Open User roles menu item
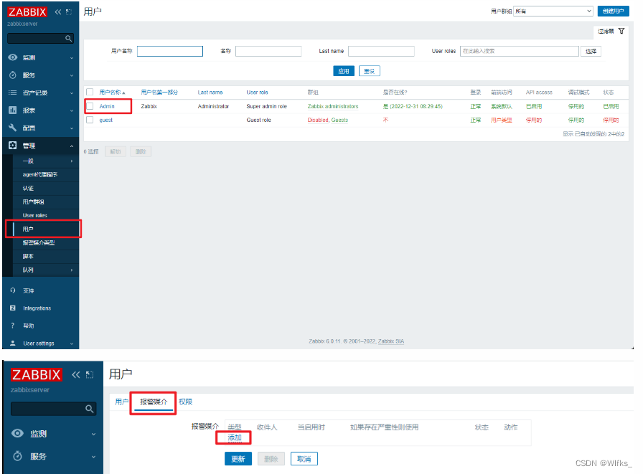The image size is (643, 474). point(35,215)
